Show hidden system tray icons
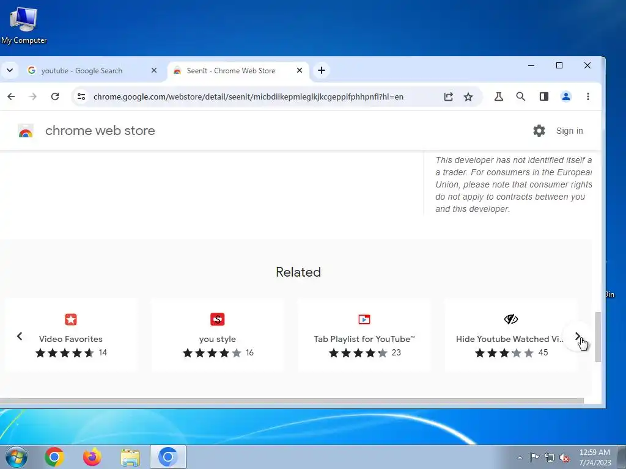 coord(520,457)
